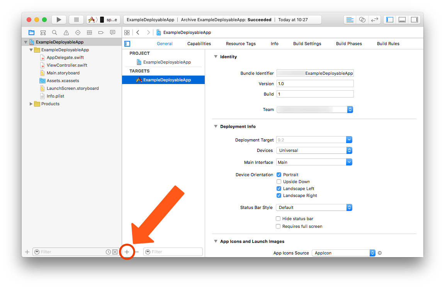The image size is (445, 288).
Task: Switch to the Build Phases tab
Action: click(x=349, y=44)
